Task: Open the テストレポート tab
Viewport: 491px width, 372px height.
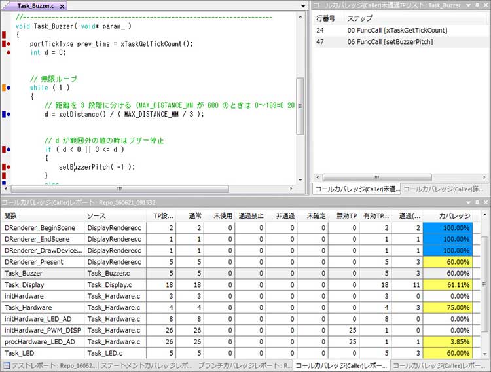Action: 50,365
